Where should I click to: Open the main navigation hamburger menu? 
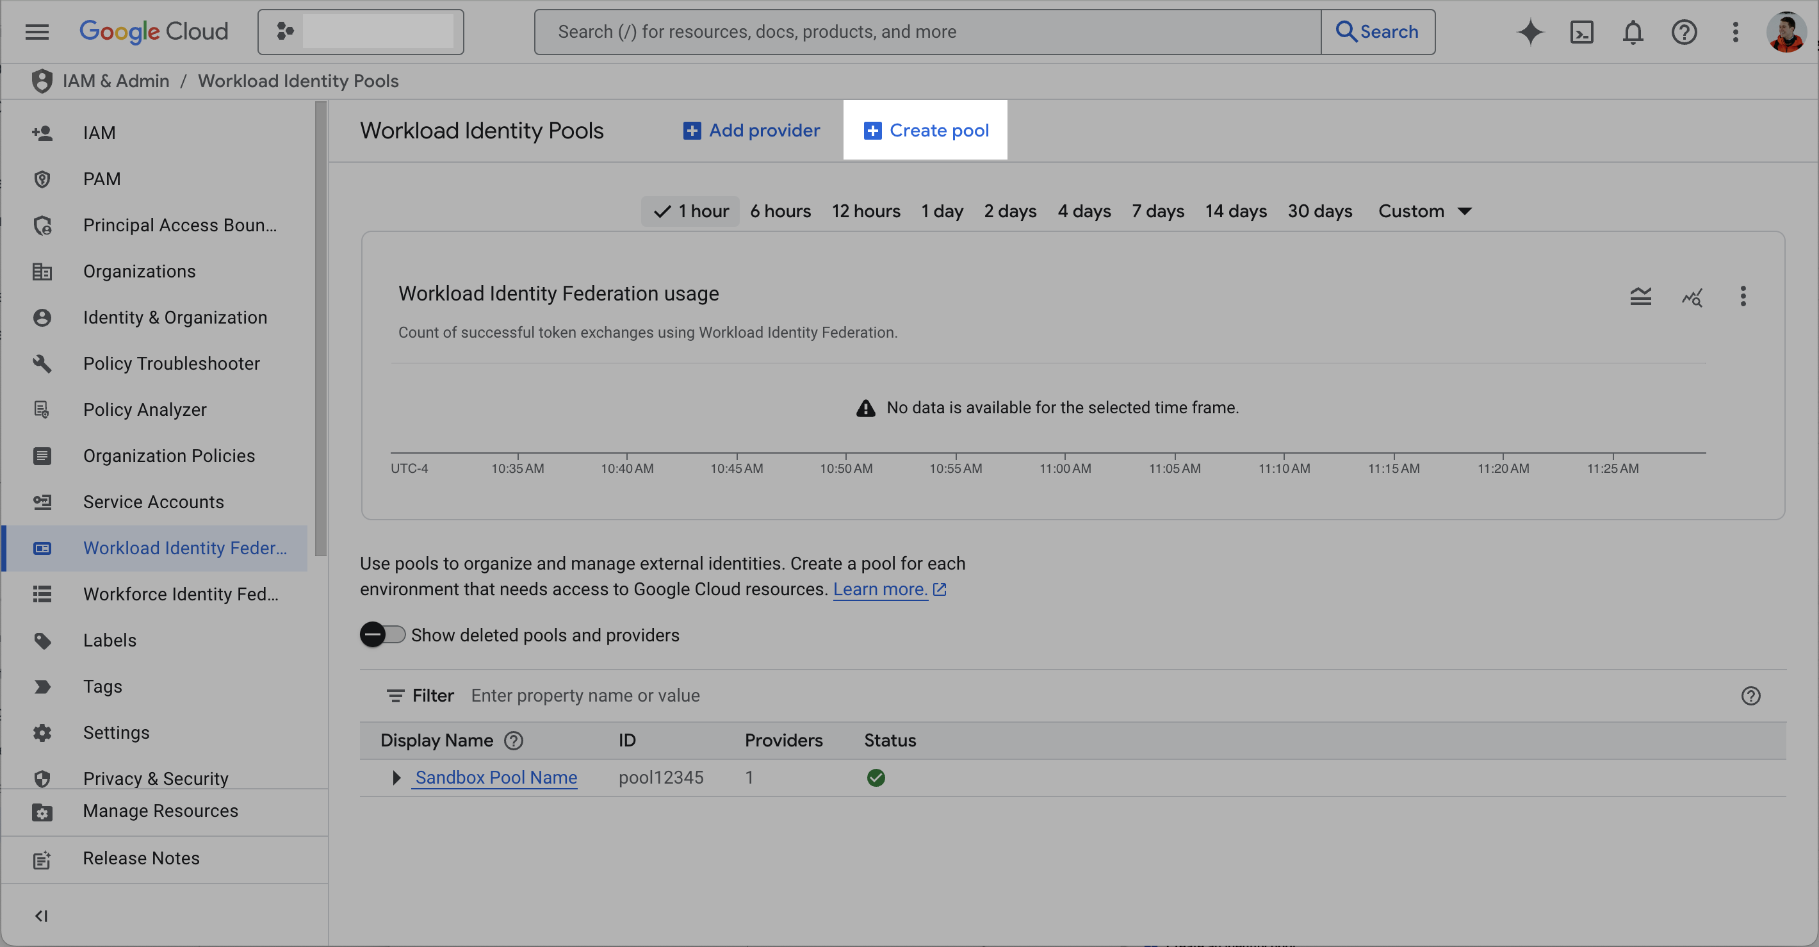(37, 32)
